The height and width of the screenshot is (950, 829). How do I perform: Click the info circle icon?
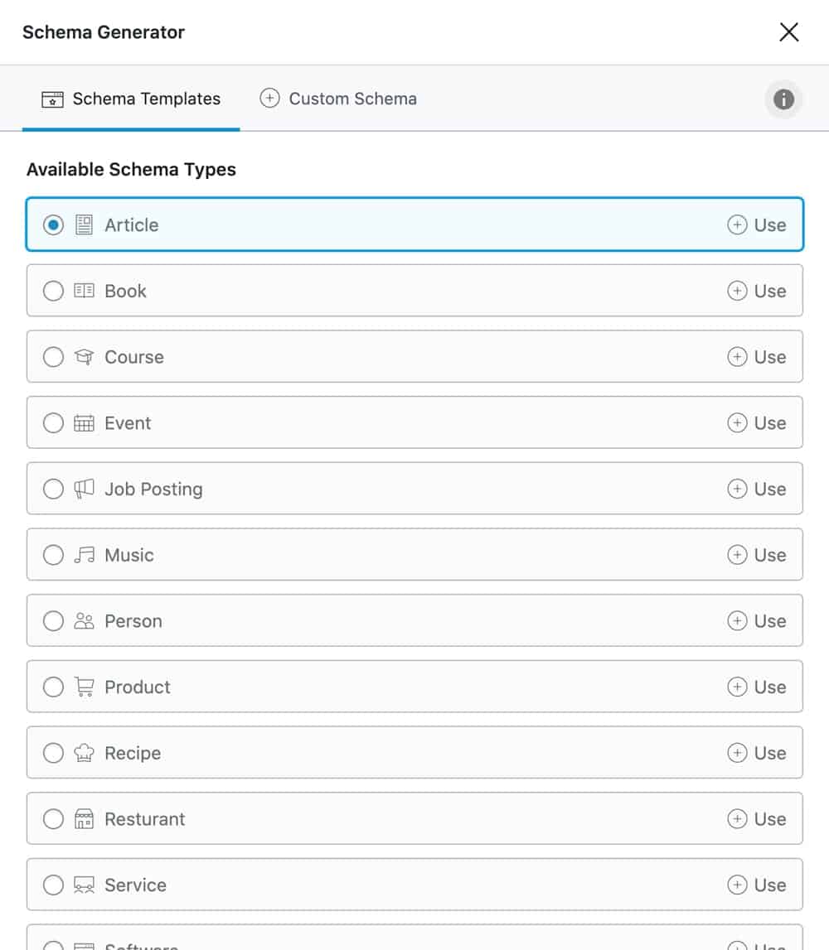point(783,98)
